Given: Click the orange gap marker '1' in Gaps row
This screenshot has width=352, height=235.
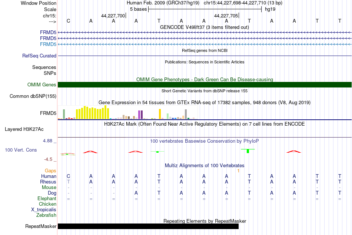Looking at the screenshot, I should click(238, 171).
